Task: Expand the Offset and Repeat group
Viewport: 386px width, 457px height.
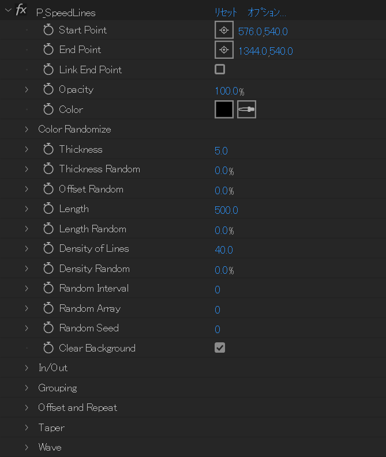Action: pos(27,407)
